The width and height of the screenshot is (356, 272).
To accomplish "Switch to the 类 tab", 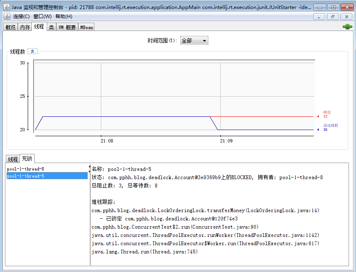I will coord(52,27).
